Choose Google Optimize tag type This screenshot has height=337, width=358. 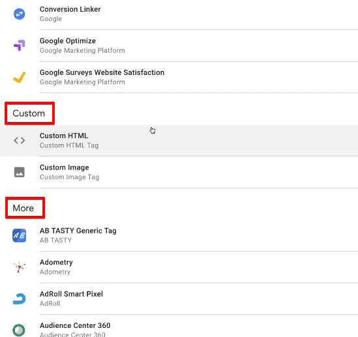pos(179,46)
